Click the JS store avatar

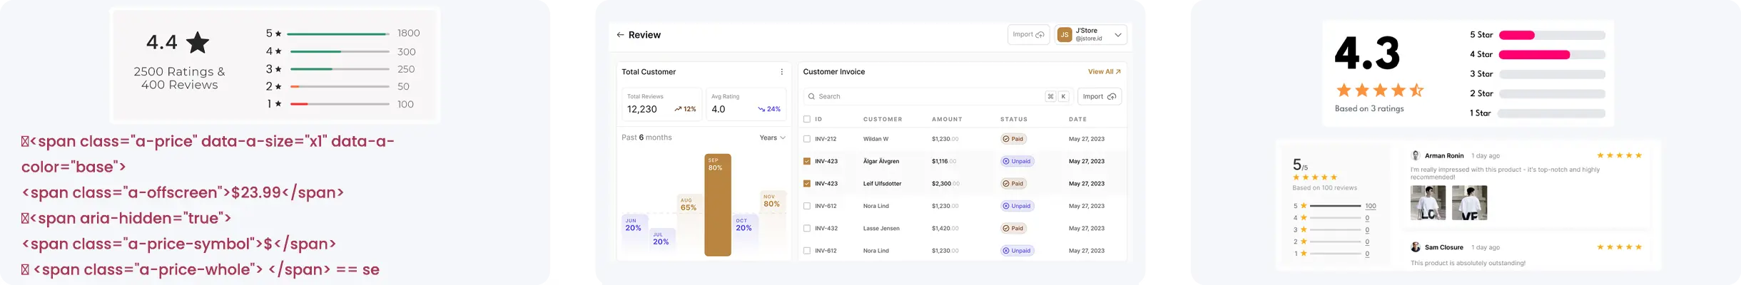click(1065, 35)
